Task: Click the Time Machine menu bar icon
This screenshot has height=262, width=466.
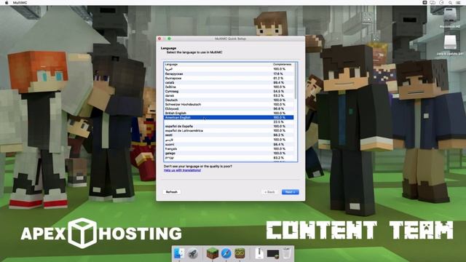Action: coord(442,3)
